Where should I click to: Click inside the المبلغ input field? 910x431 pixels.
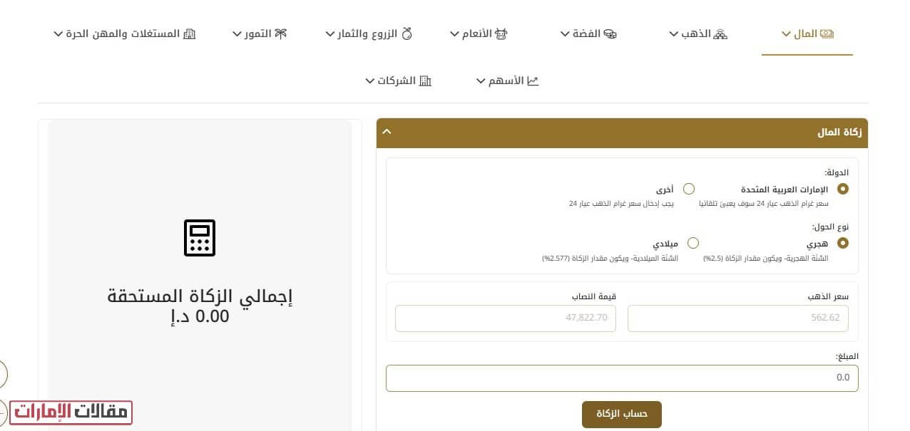tap(622, 378)
